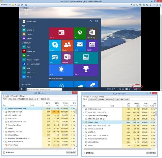Open Options menu in 26% CPU Task Manager
This screenshot has height=158, width=162.
tap(14, 96)
